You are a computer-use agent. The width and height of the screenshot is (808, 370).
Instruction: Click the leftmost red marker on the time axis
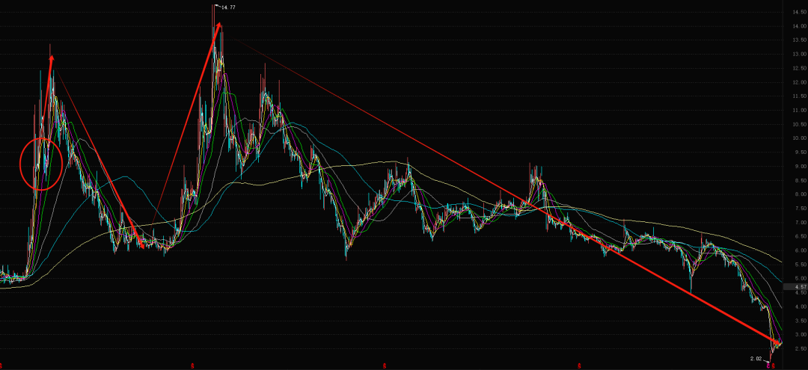point(1,366)
